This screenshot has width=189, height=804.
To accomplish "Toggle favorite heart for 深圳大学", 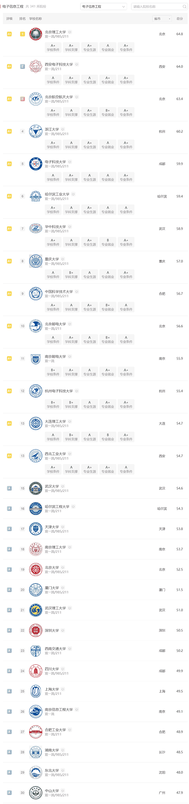I will point(63,630).
